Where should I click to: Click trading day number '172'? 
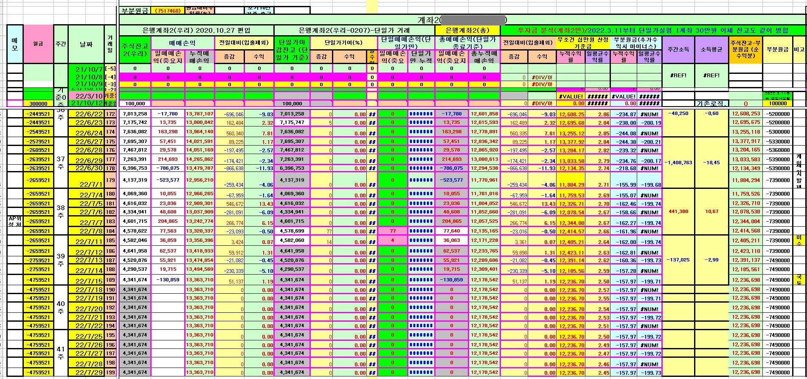click(110, 114)
